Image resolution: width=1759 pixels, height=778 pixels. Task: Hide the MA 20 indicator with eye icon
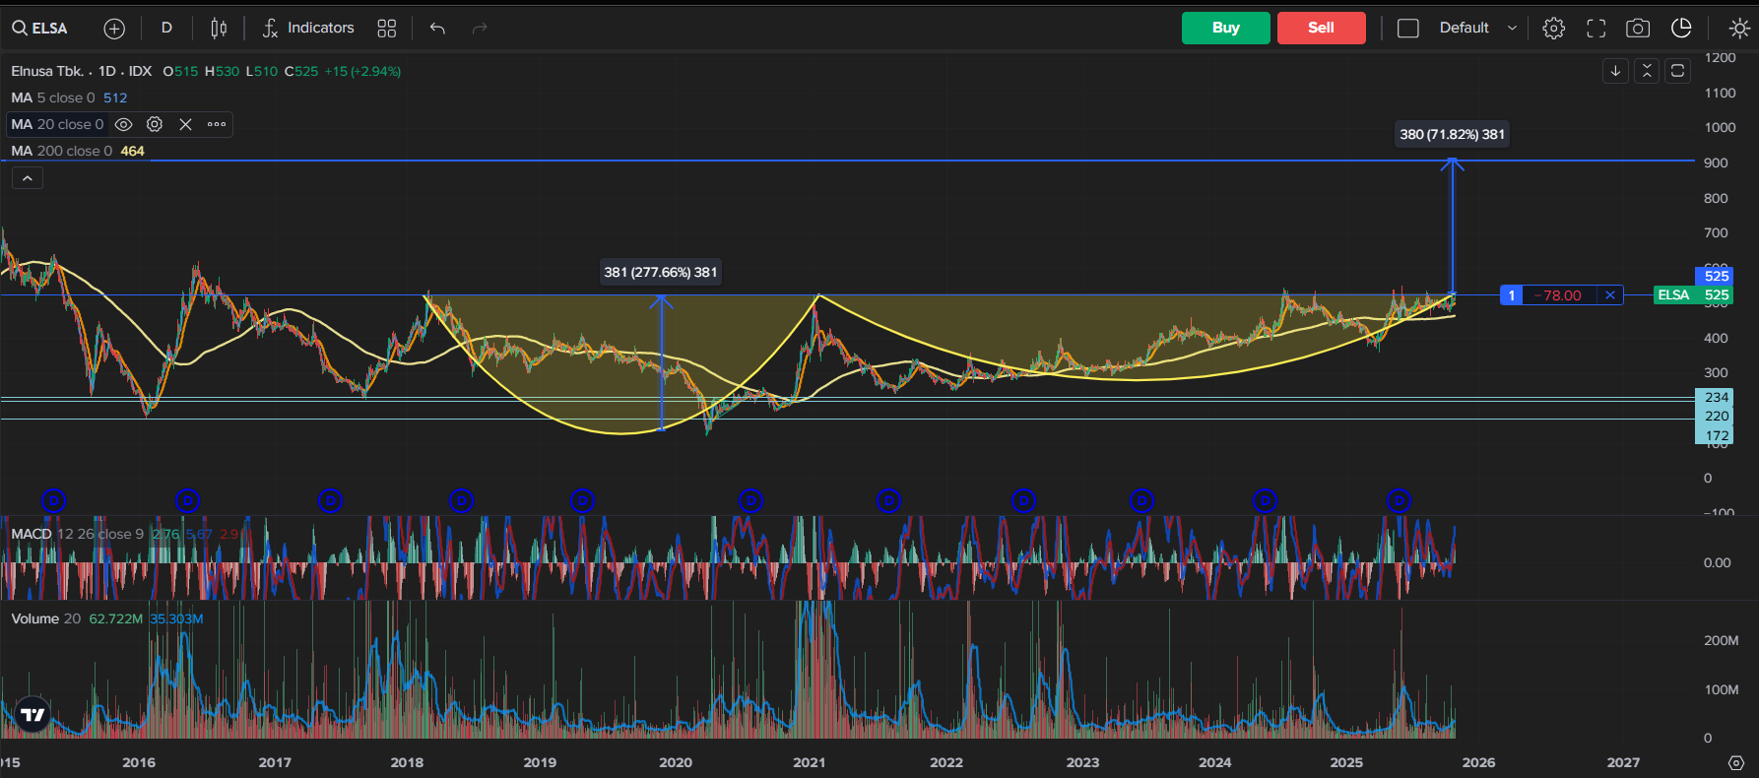[x=124, y=124]
